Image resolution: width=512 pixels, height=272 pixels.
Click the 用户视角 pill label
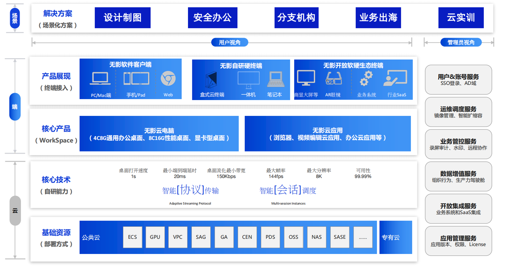(x=229, y=42)
